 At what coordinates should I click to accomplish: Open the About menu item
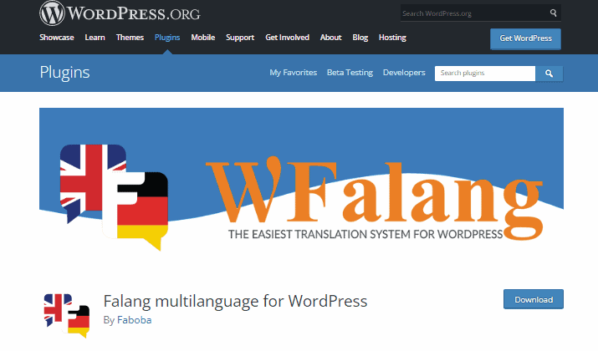[330, 38]
